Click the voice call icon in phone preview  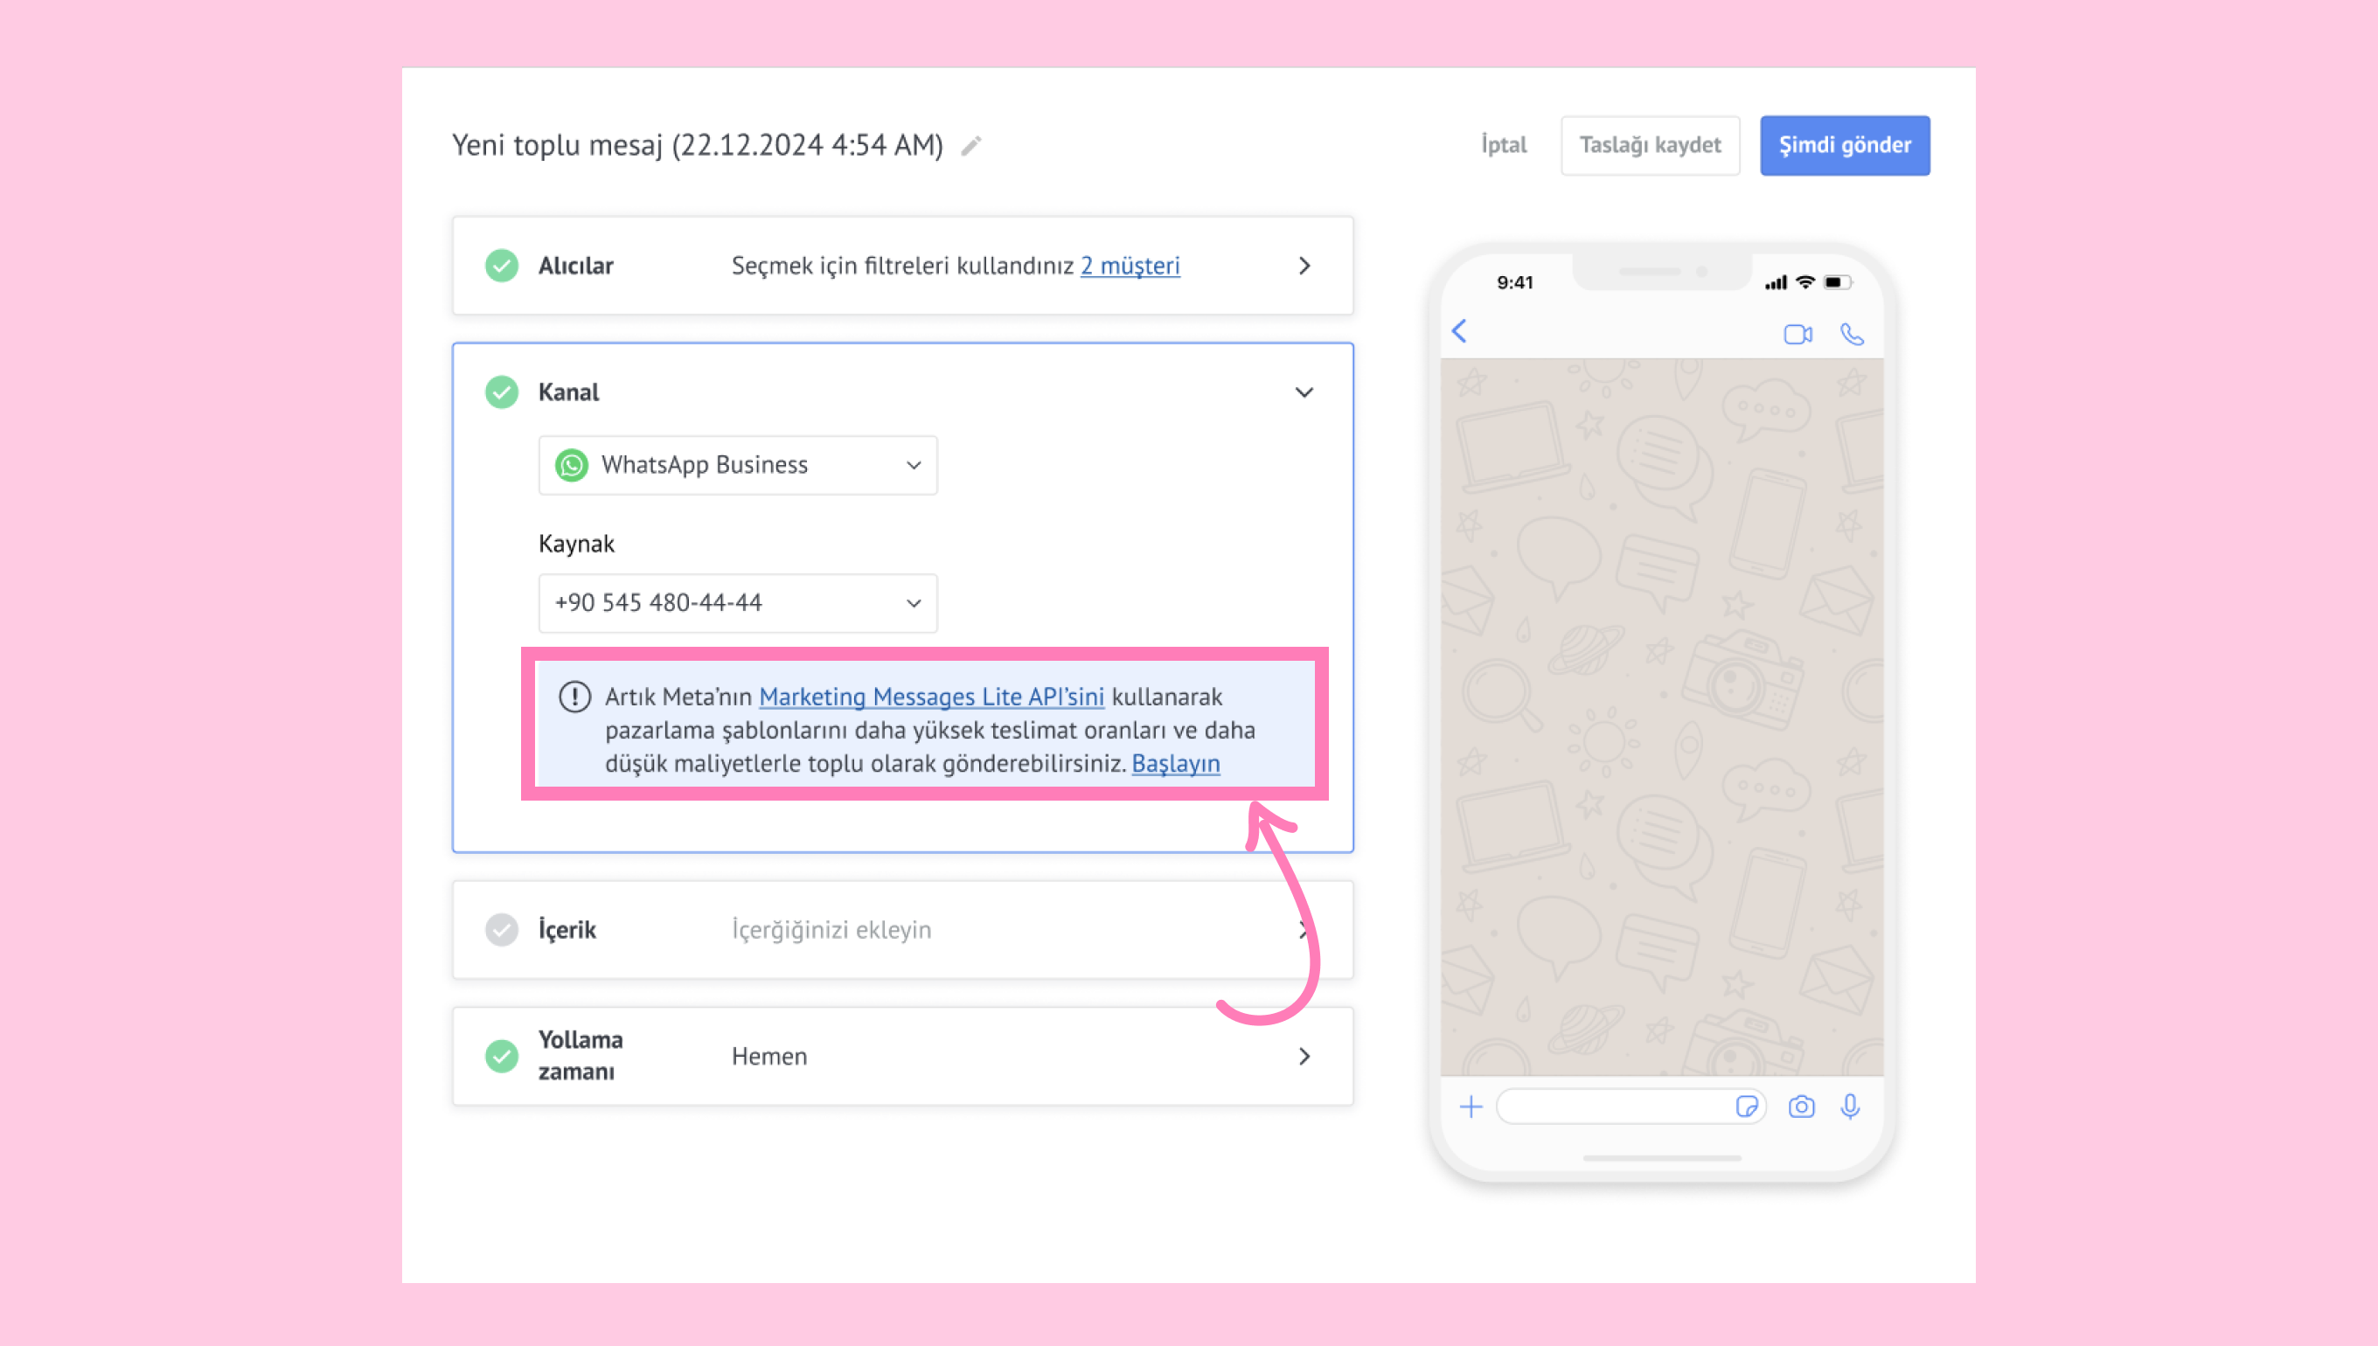click(1852, 334)
